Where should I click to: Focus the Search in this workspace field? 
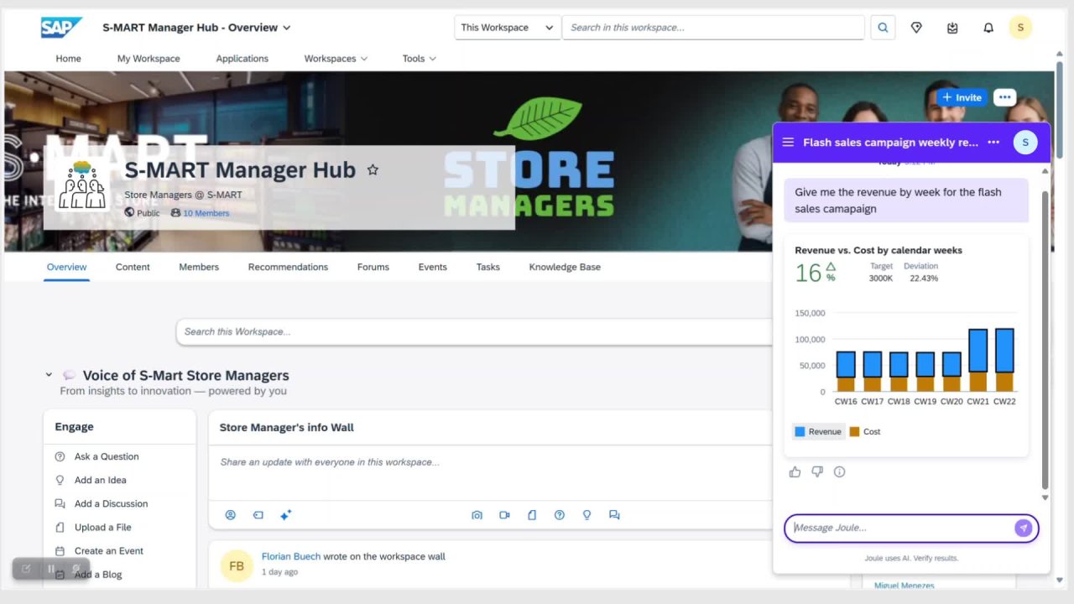[x=713, y=28]
